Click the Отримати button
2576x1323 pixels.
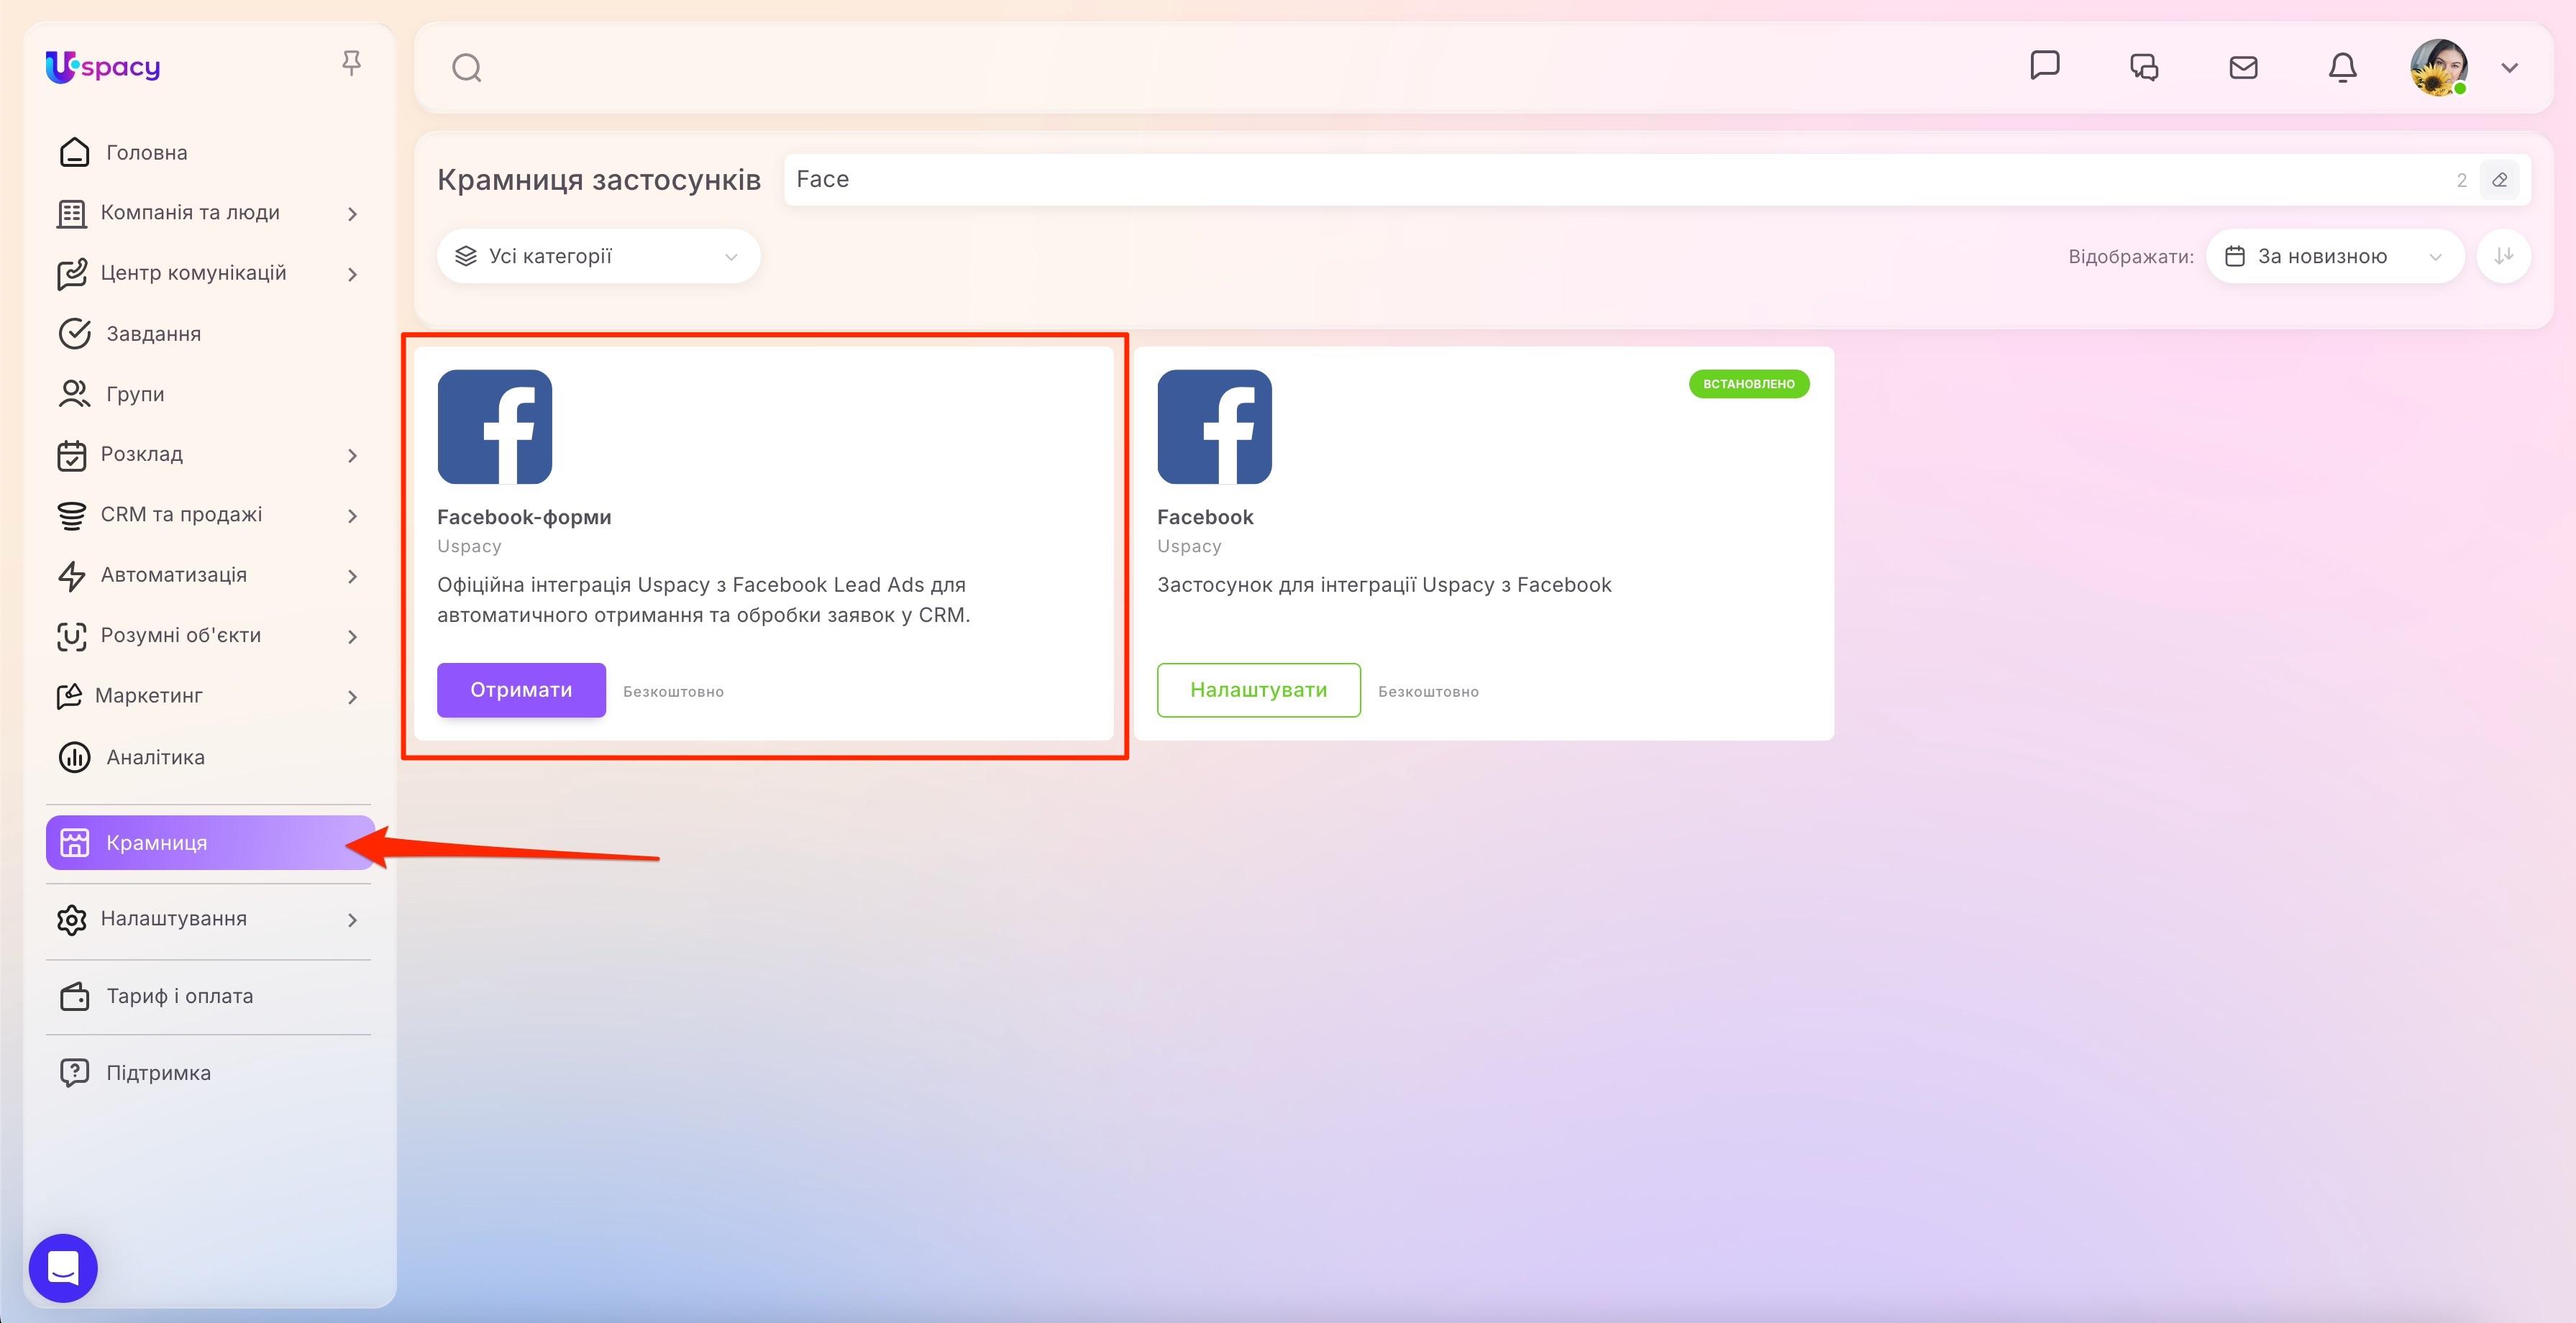click(521, 690)
